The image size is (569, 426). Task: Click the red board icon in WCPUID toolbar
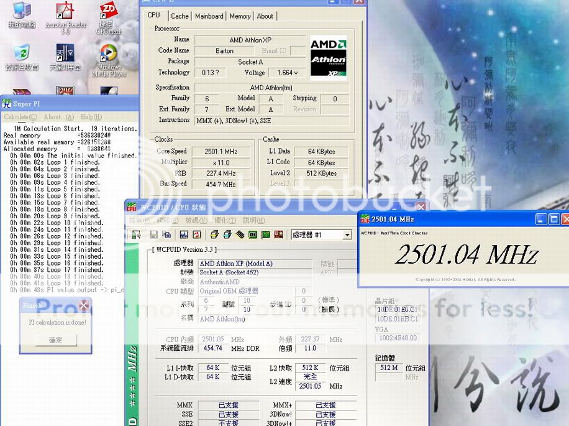click(x=278, y=234)
